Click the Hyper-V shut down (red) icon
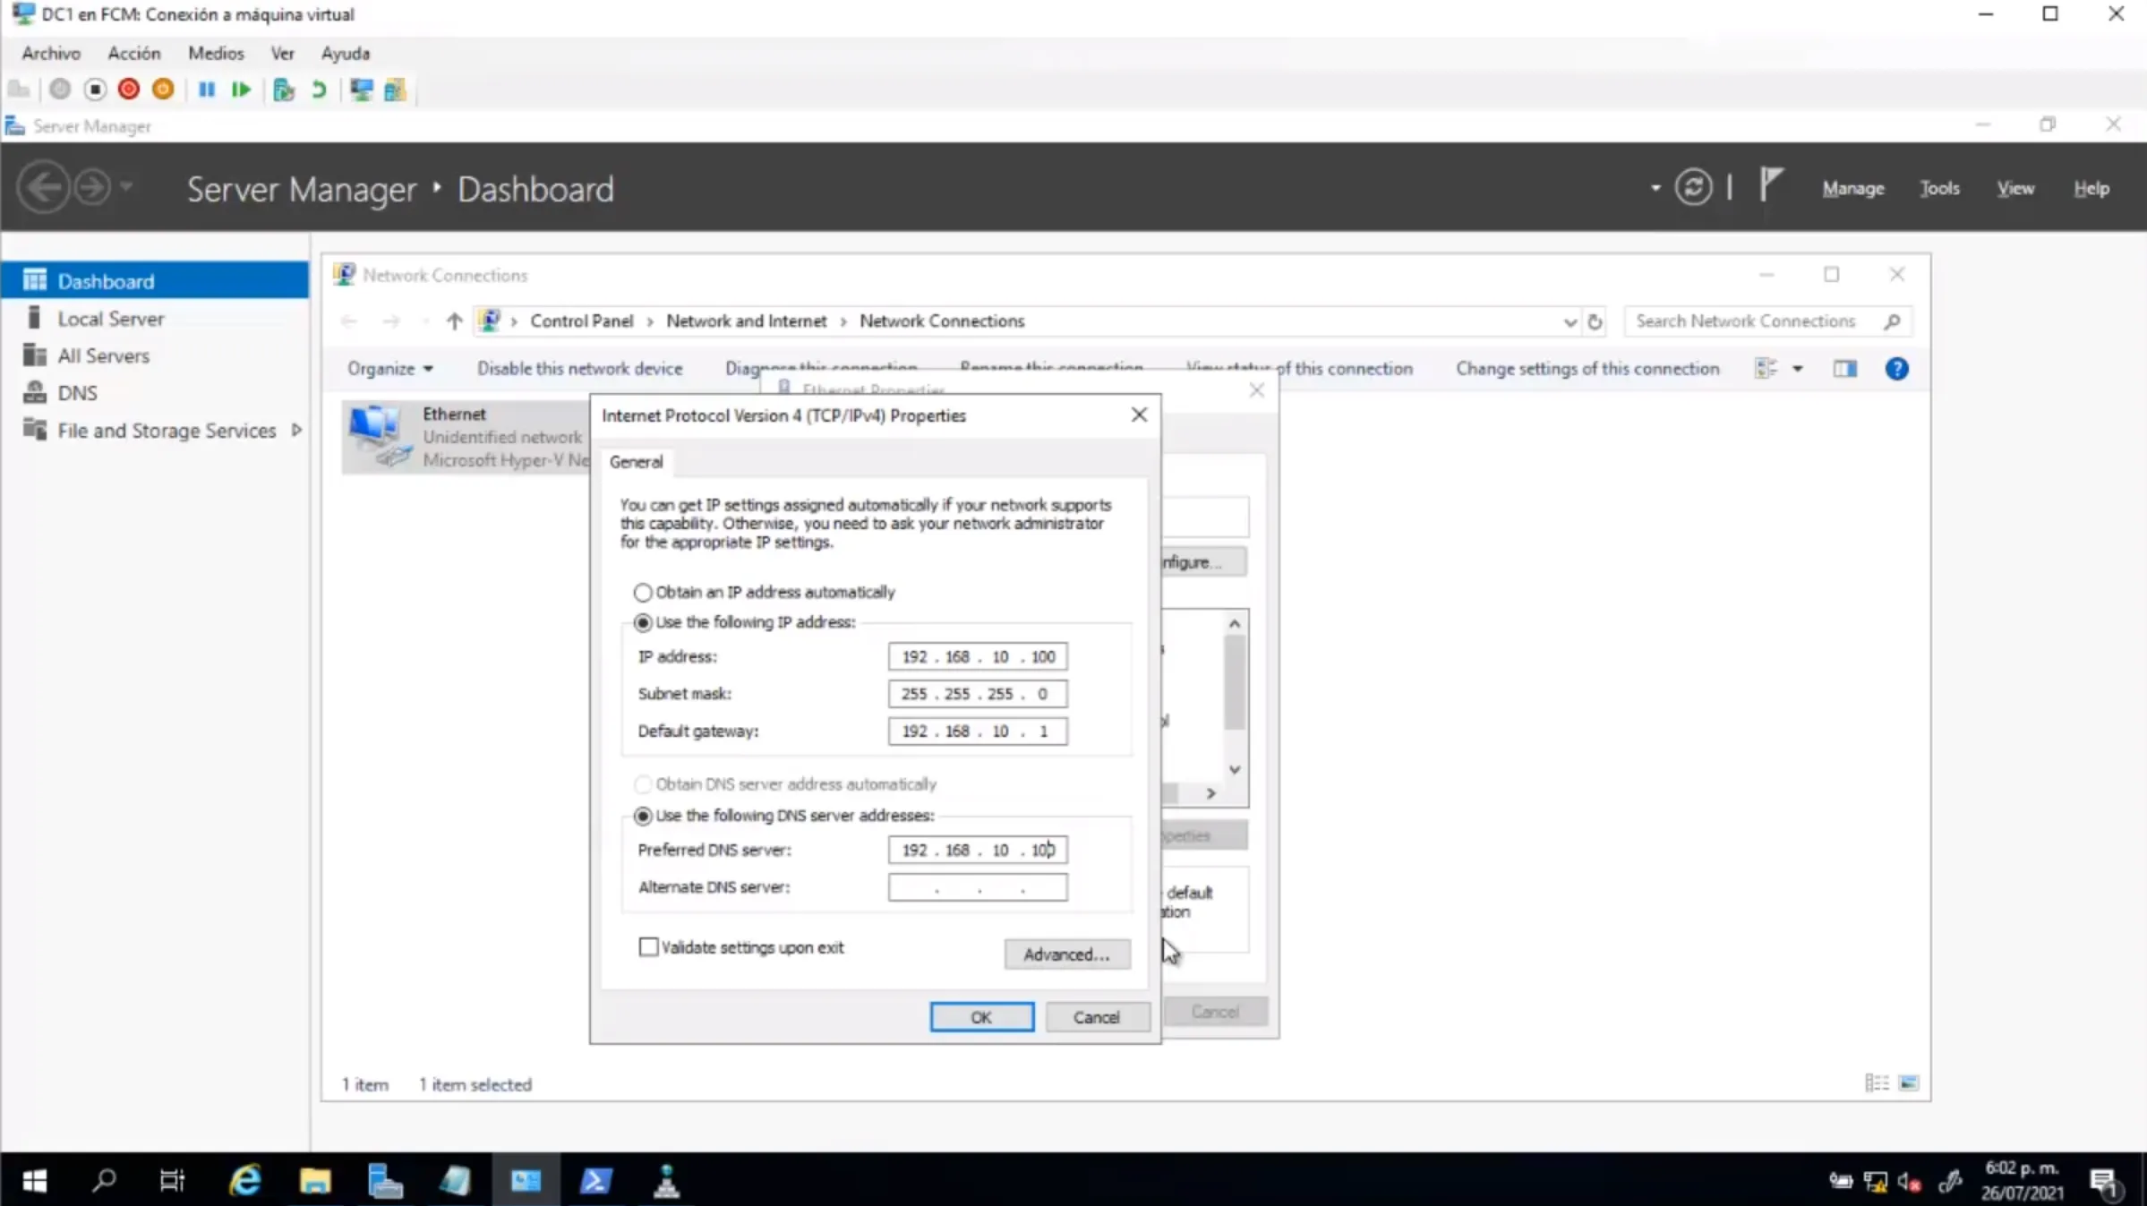Viewport: 2147px width, 1206px height. tap(129, 90)
